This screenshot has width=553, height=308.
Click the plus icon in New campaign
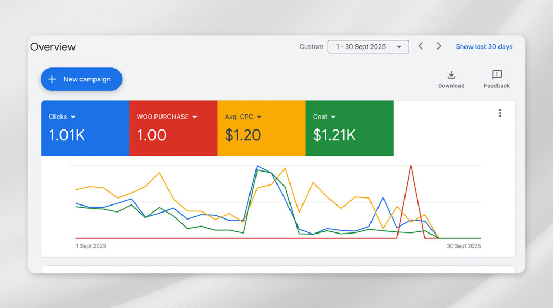click(x=52, y=79)
